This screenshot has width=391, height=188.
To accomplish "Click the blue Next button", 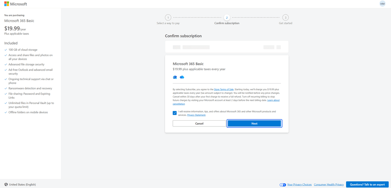I will pos(255,124).
